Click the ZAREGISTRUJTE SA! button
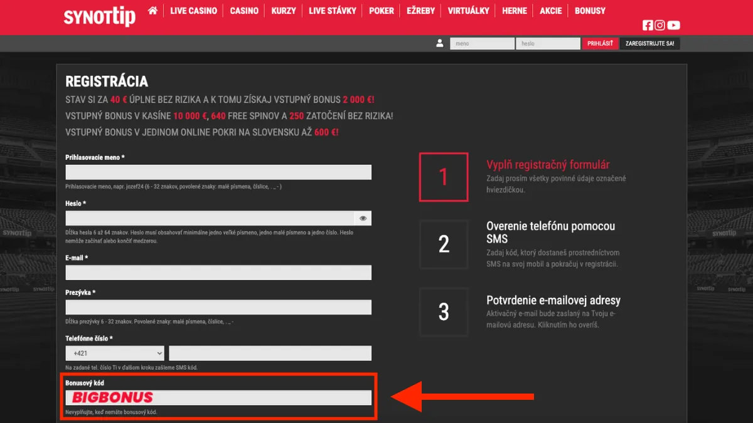Viewport: 753px width, 423px height. (x=649, y=44)
